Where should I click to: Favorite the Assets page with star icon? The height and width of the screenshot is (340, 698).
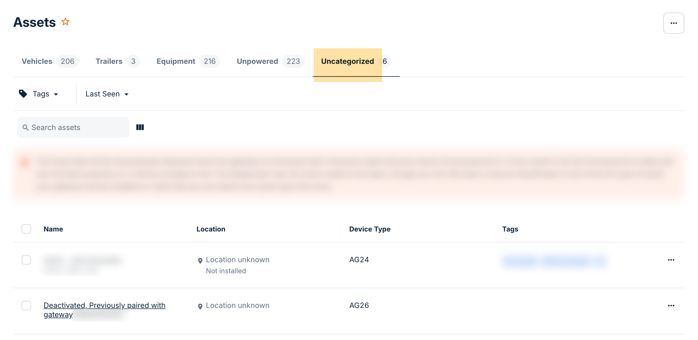tap(65, 22)
